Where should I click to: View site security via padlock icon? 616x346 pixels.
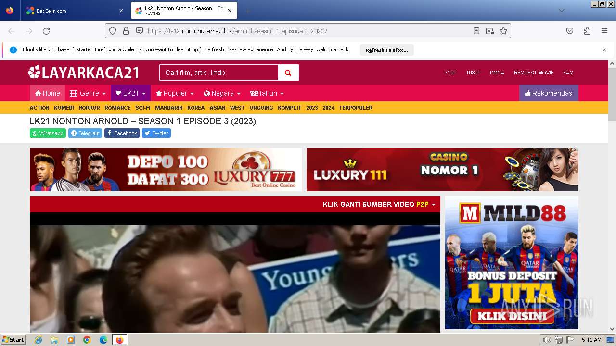click(126, 31)
